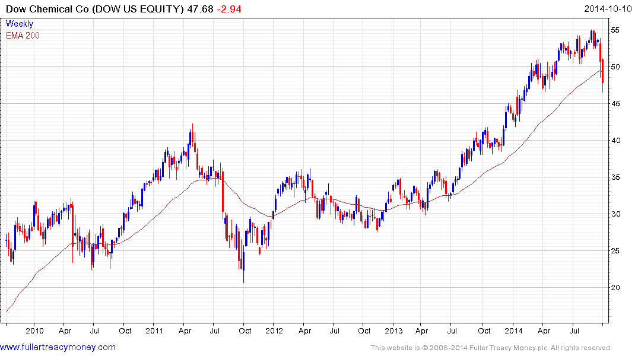Viewport: 638px width, 356px height.
Task: Click the 2013 label on the time axis
Action: click(x=394, y=330)
